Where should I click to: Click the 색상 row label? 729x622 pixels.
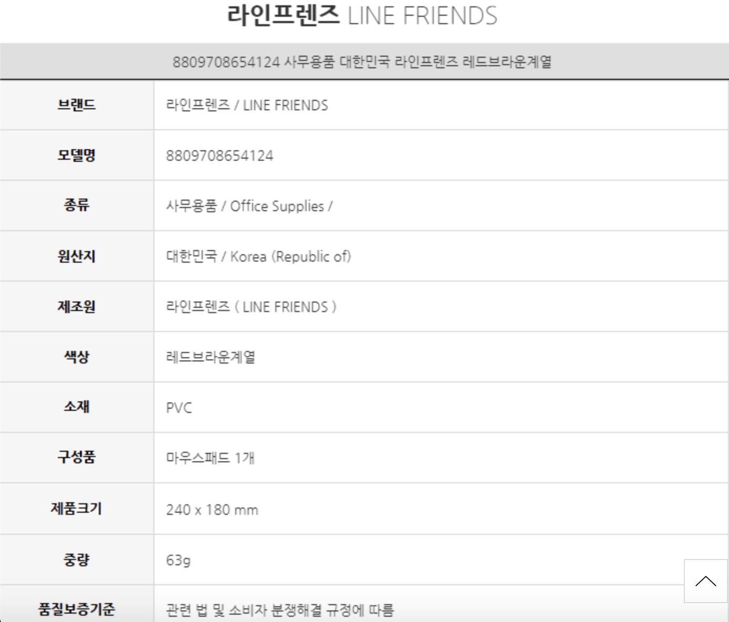[77, 357]
